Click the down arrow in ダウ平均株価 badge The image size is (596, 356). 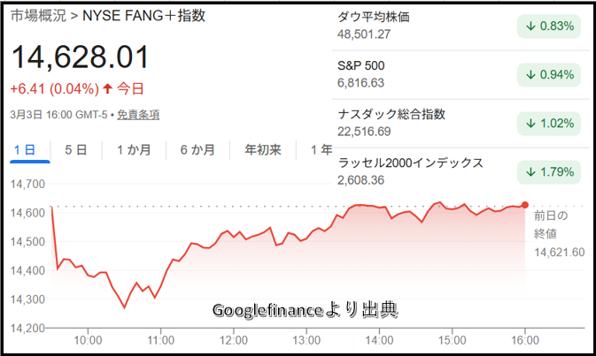click(530, 27)
